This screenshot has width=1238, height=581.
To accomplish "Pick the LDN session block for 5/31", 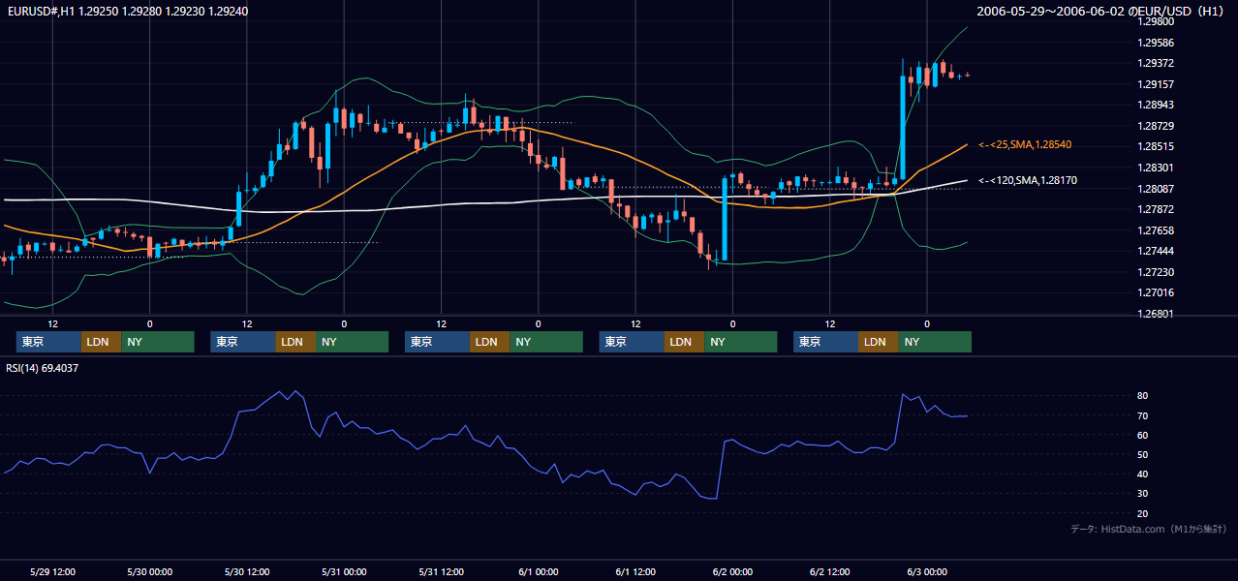I will coord(489,342).
